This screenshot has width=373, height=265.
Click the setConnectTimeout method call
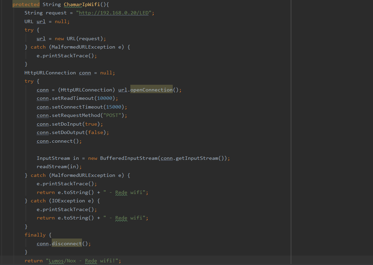click(x=77, y=107)
